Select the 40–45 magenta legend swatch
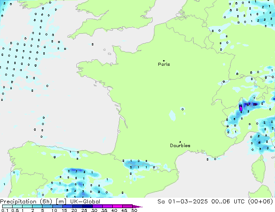The image size is (275, 212). click(x=118, y=206)
